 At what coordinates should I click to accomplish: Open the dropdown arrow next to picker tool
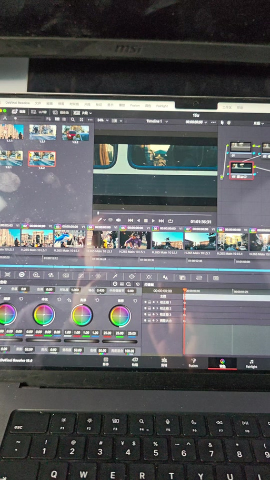pyautogui.click(x=105, y=220)
